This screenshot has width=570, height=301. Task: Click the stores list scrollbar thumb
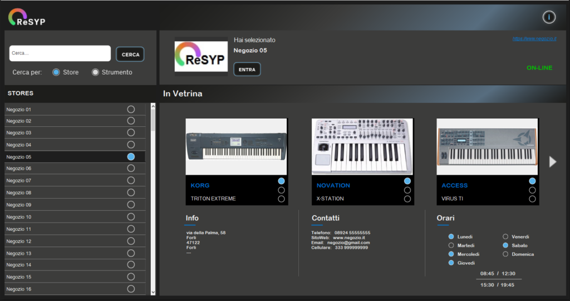tap(153, 120)
